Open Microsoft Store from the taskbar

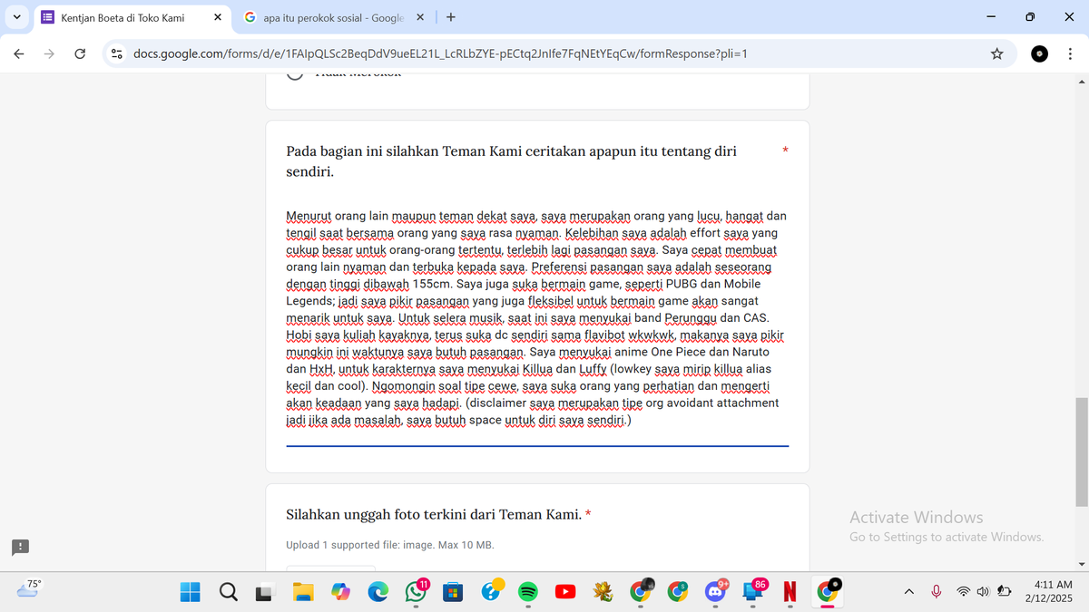click(x=453, y=591)
